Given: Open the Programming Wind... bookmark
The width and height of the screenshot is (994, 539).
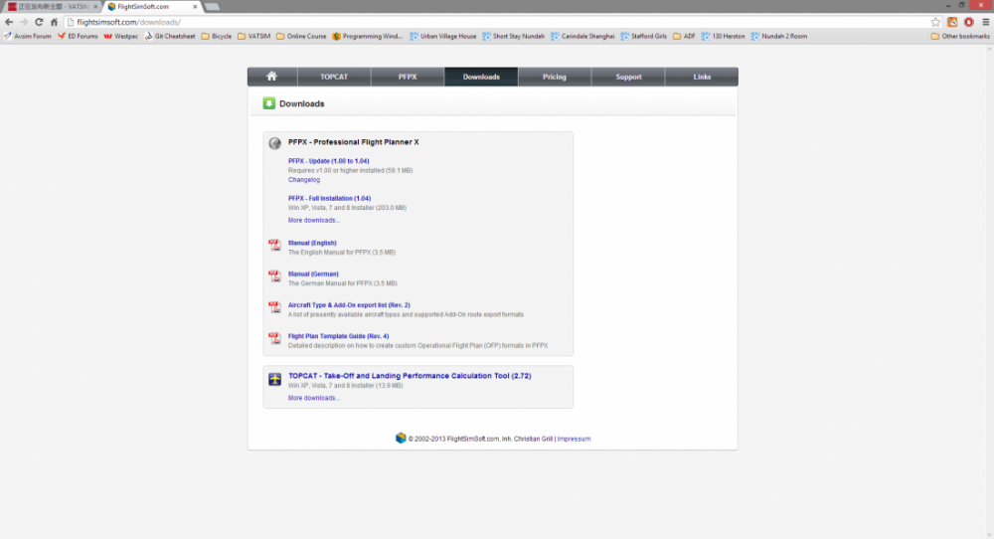Looking at the screenshot, I should tap(367, 36).
